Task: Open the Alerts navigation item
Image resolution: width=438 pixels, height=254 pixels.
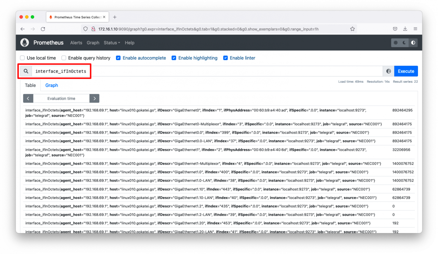Action: click(x=76, y=42)
